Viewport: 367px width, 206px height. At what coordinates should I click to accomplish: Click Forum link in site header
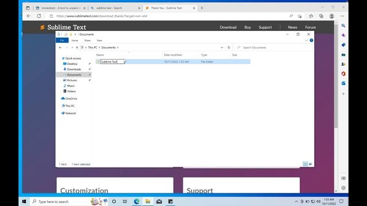click(310, 27)
